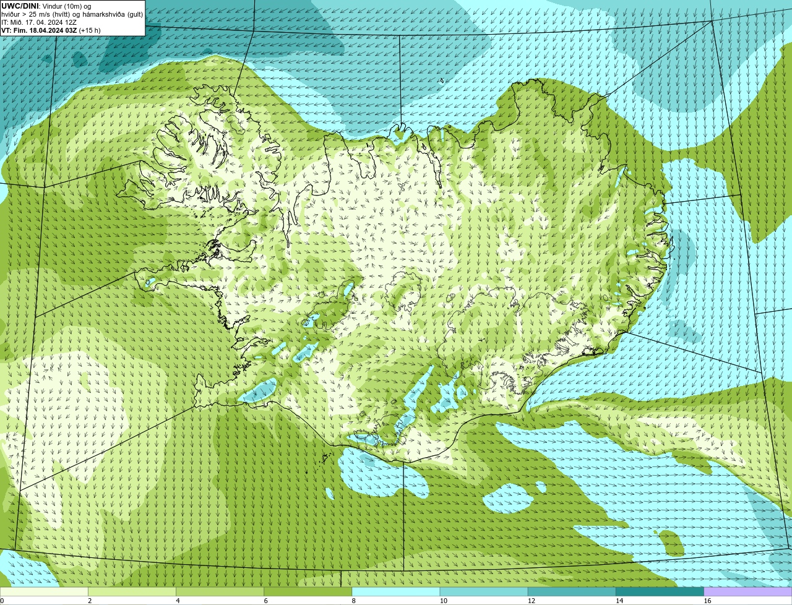Click the legend scale label '2'
The width and height of the screenshot is (792, 605).
click(90, 601)
